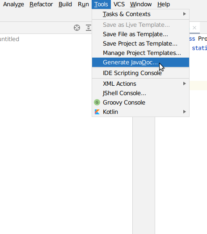Select Manage Project Templates...
The image size is (207, 234).
(140, 53)
